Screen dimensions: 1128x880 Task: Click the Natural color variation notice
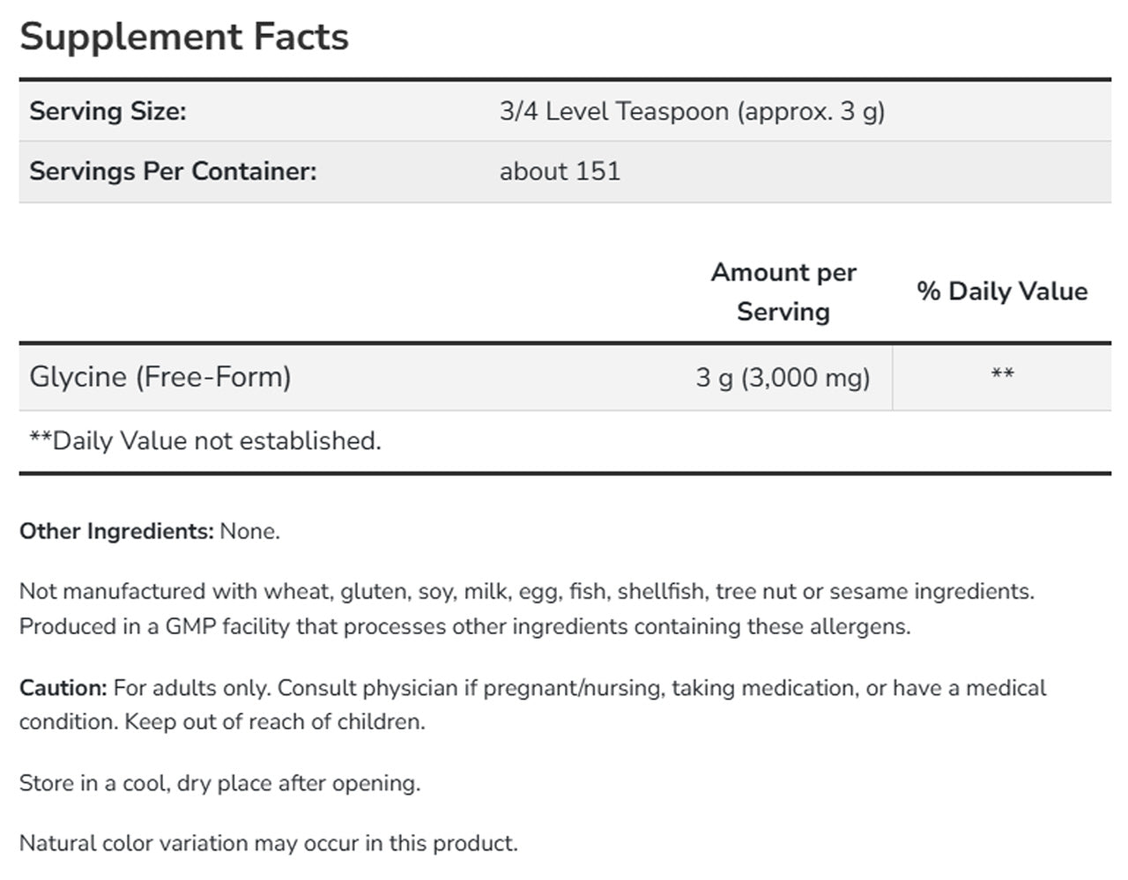pos(269,843)
